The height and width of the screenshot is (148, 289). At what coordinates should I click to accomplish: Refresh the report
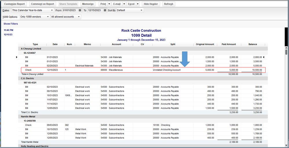point(168,4)
